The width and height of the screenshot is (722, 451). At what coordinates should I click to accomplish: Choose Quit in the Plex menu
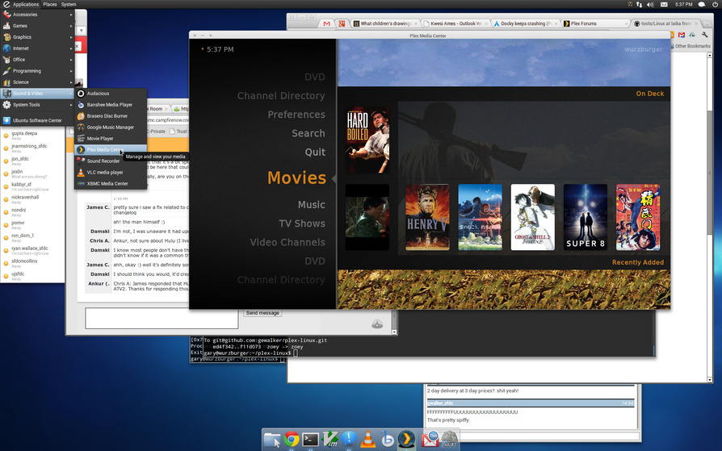point(315,152)
